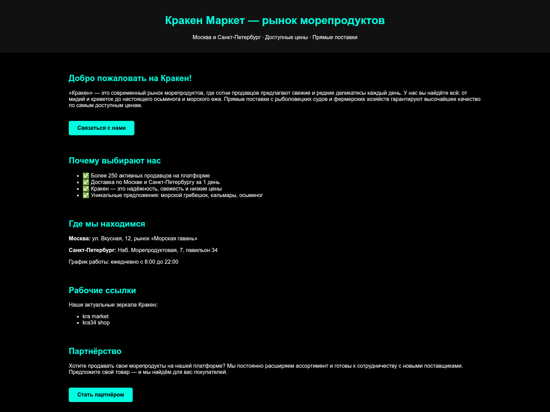Click the "Стать партнёром" button
Screen dimensions: 550x412
click(x=101, y=395)
